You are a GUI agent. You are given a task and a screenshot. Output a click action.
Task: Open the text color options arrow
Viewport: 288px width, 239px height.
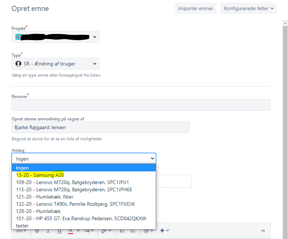(78, 231)
